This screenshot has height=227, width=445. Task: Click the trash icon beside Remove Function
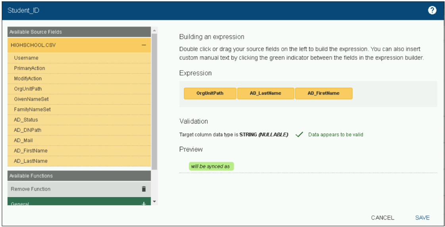pos(144,189)
